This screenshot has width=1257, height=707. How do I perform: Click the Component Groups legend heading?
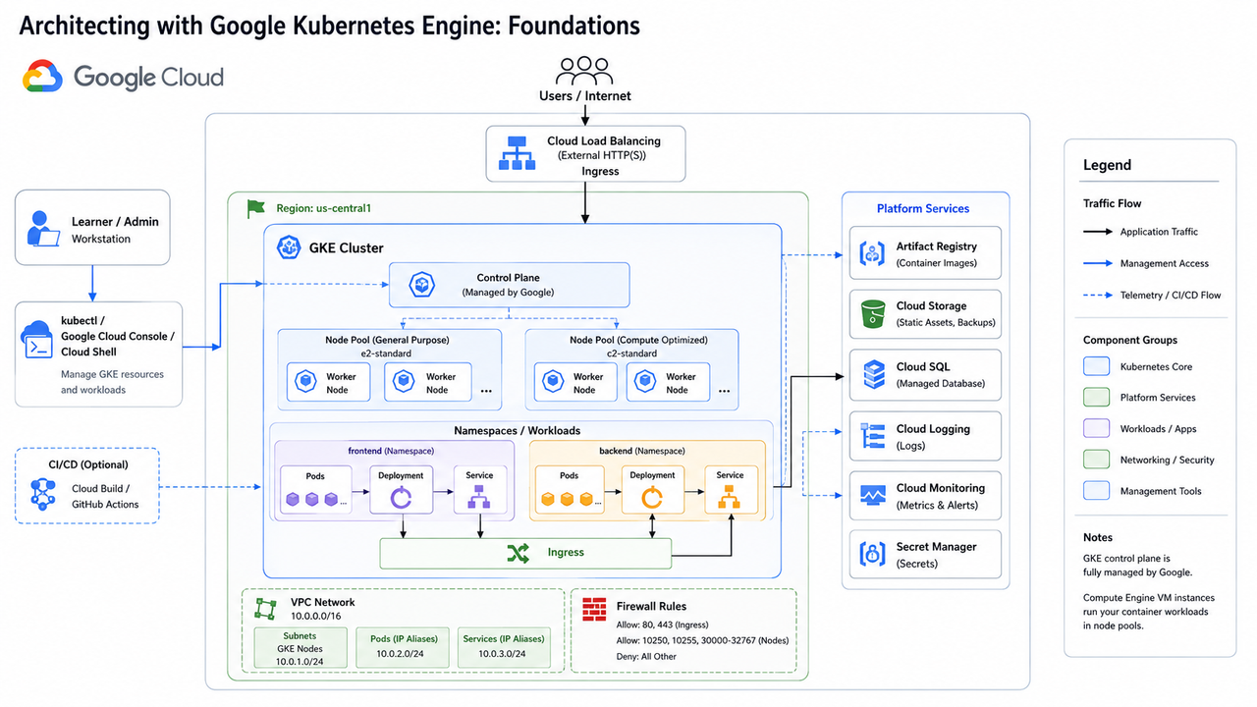point(1130,340)
